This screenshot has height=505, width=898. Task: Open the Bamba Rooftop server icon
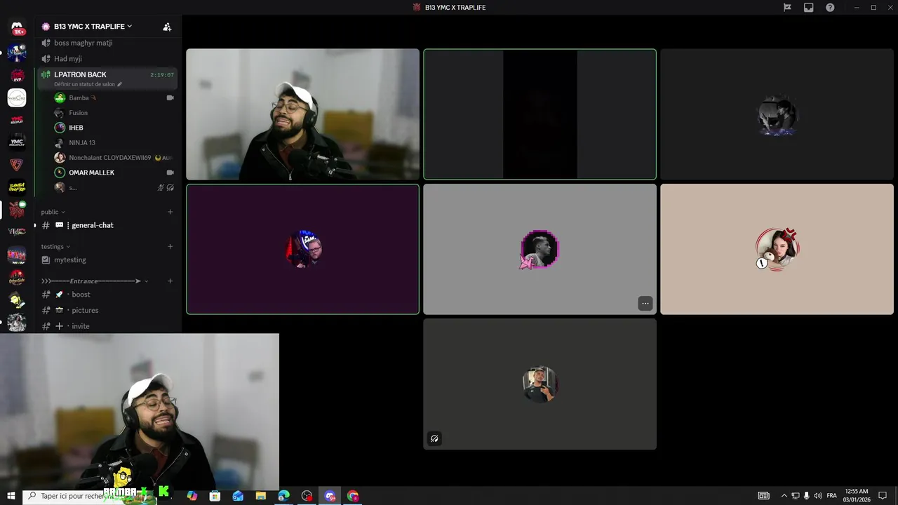(17, 187)
